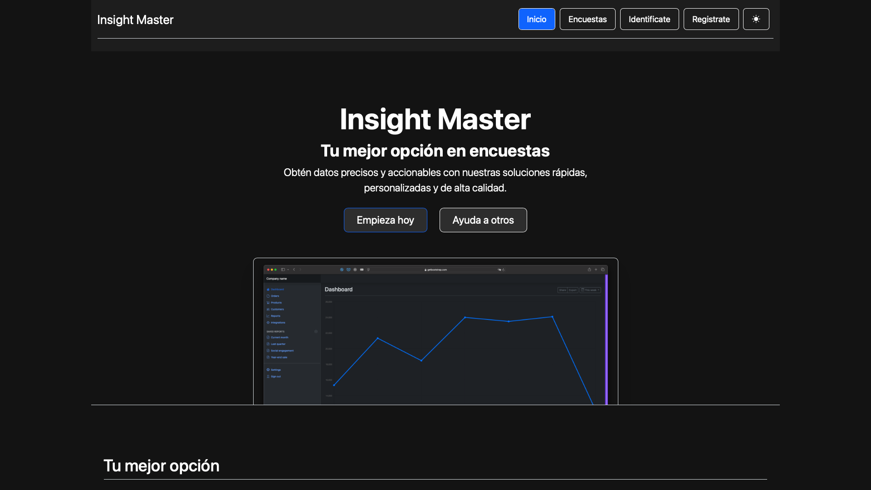Click the 'Tu mejor opción' section heading
The image size is (871, 490).
(161, 466)
